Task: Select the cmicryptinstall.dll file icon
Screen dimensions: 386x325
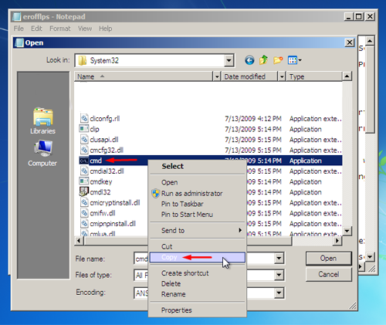Action: pos(84,202)
